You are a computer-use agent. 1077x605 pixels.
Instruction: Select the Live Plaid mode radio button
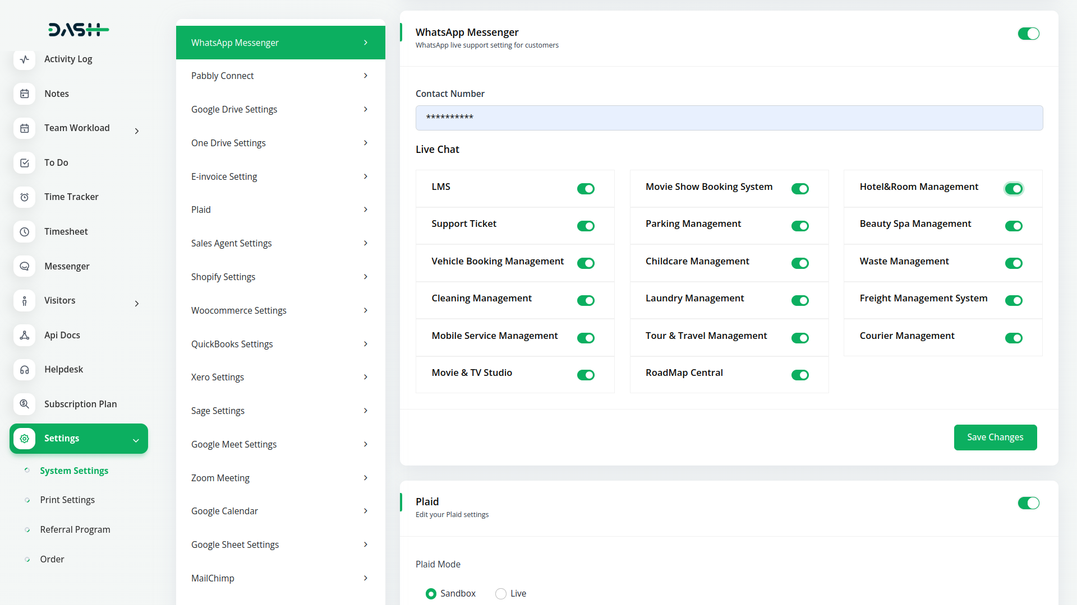(x=501, y=594)
